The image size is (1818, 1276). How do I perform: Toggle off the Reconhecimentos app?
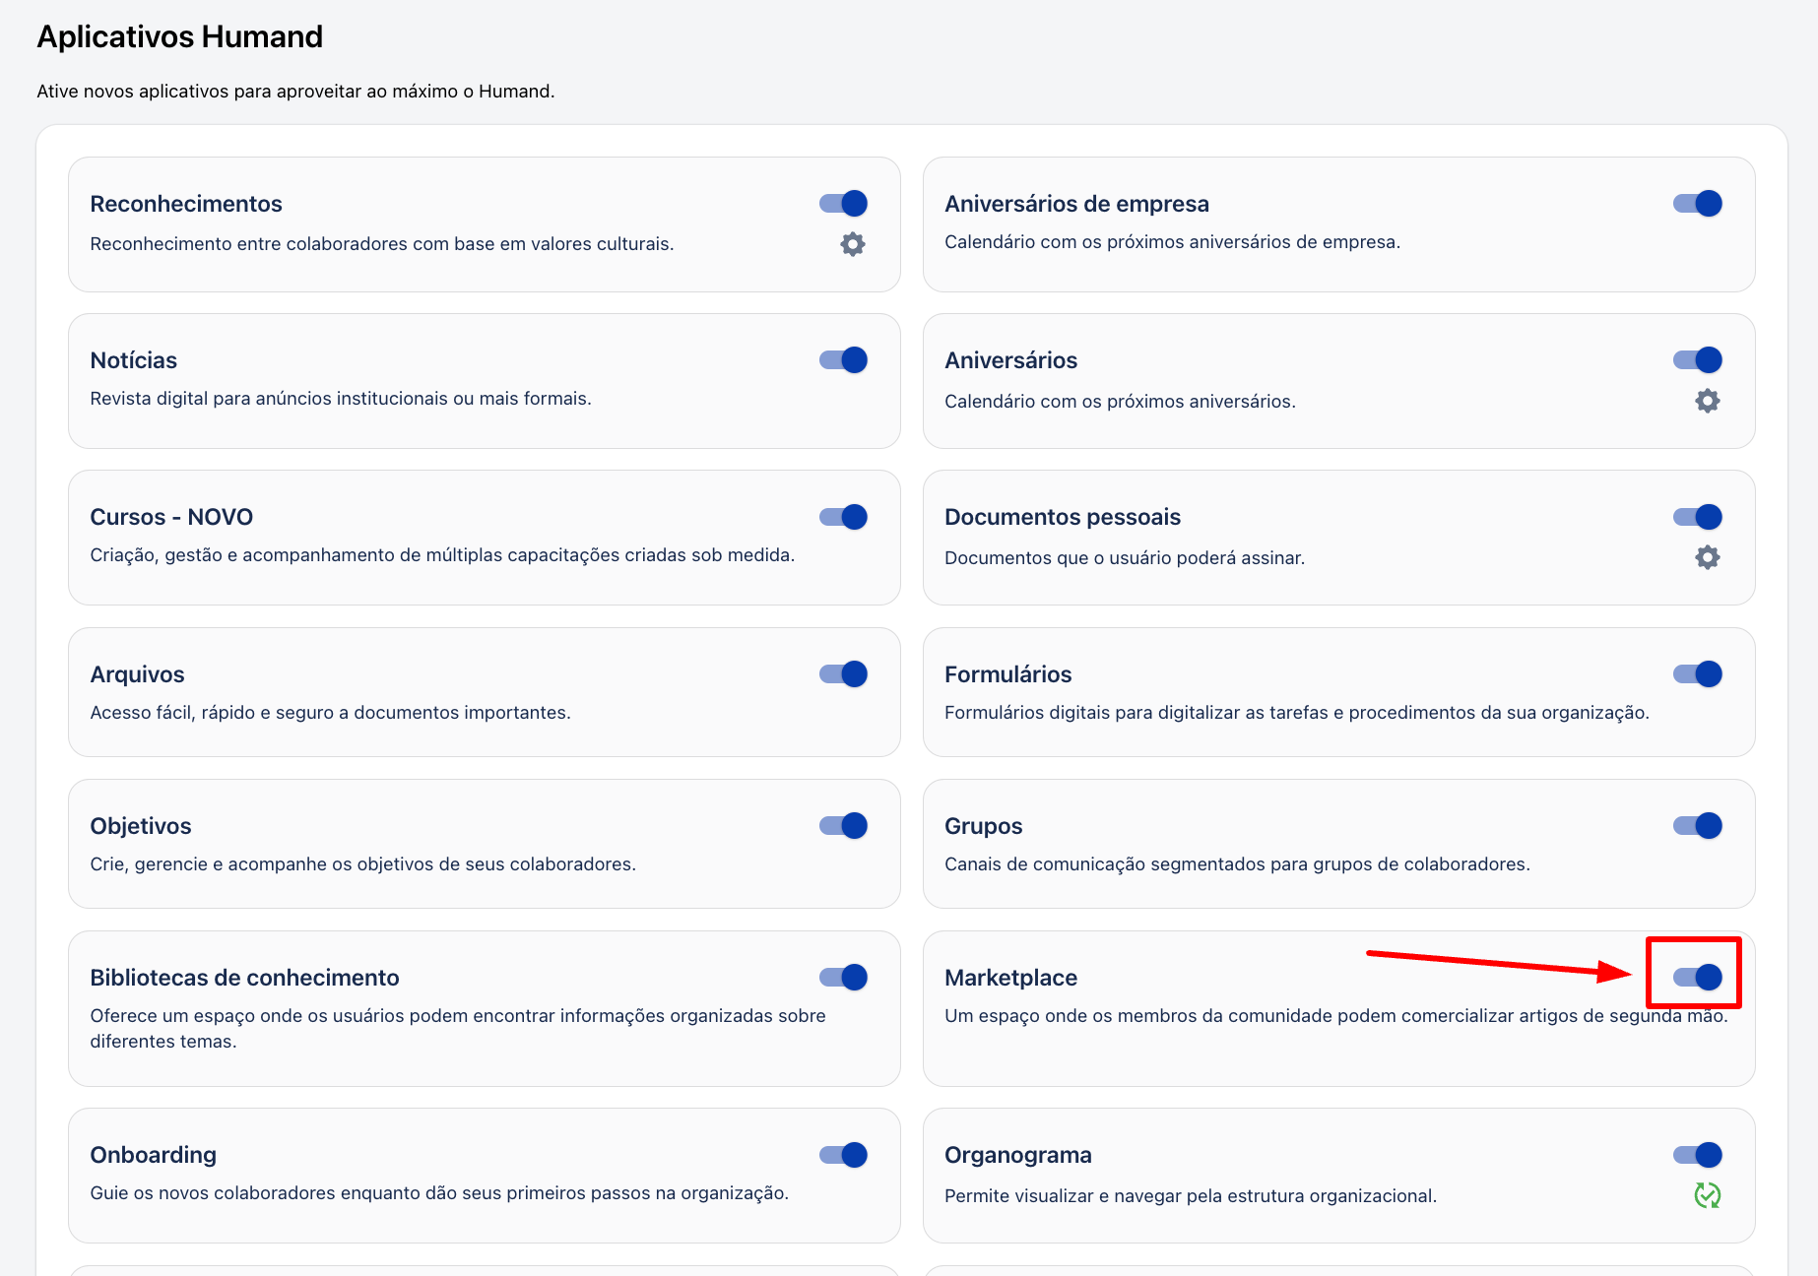[x=843, y=203]
